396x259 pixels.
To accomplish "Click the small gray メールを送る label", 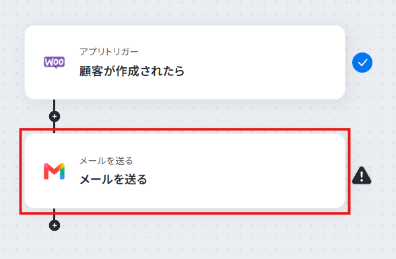I will tap(106, 161).
